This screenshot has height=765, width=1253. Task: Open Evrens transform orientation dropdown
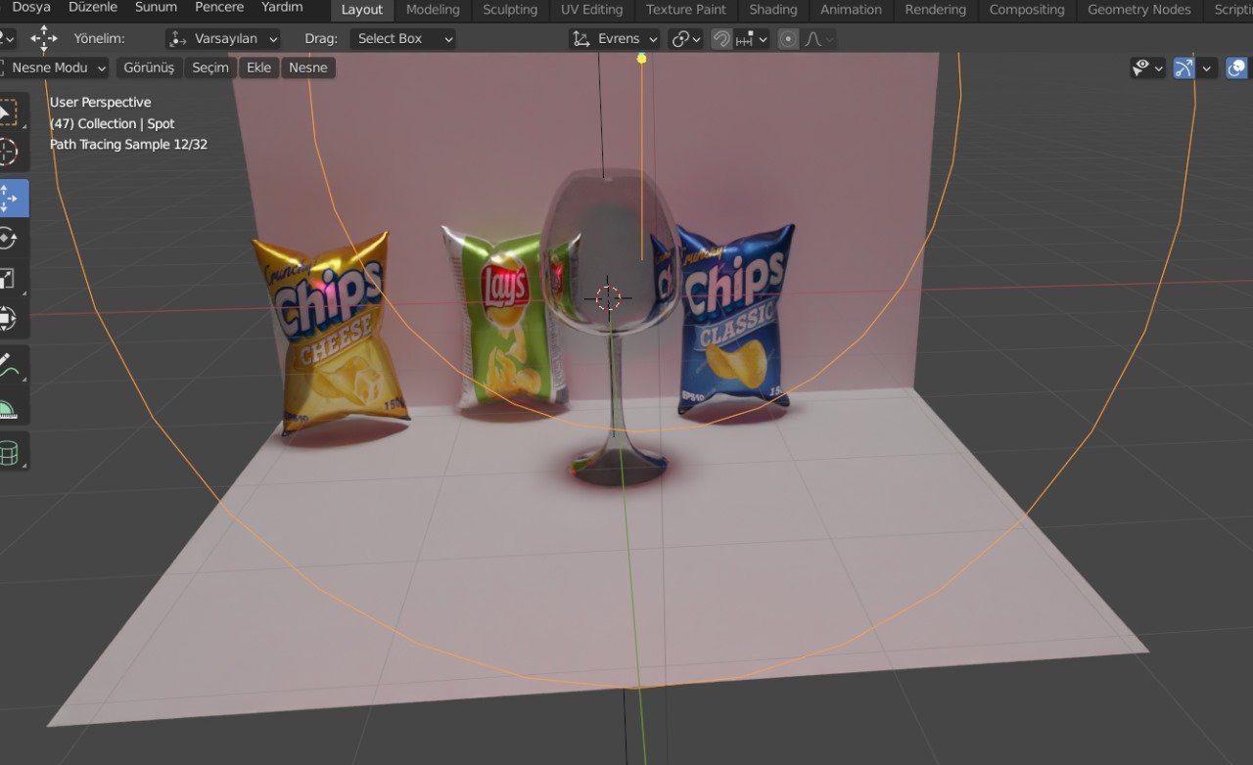[x=616, y=39]
